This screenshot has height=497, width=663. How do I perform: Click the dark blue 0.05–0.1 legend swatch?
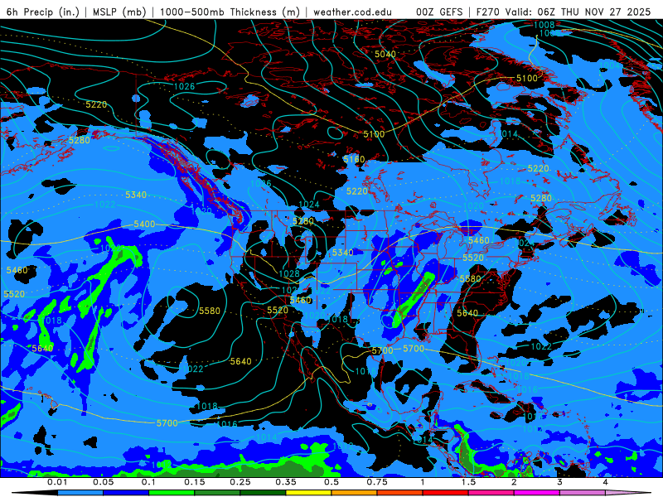tap(126, 493)
